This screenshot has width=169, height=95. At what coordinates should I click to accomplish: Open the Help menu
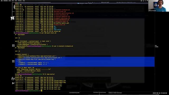tap(24, 1)
